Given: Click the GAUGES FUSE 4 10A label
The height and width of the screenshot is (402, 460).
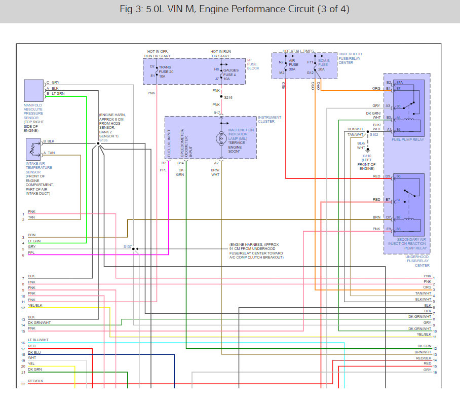Looking at the screenshot, I should click(231, 75).
